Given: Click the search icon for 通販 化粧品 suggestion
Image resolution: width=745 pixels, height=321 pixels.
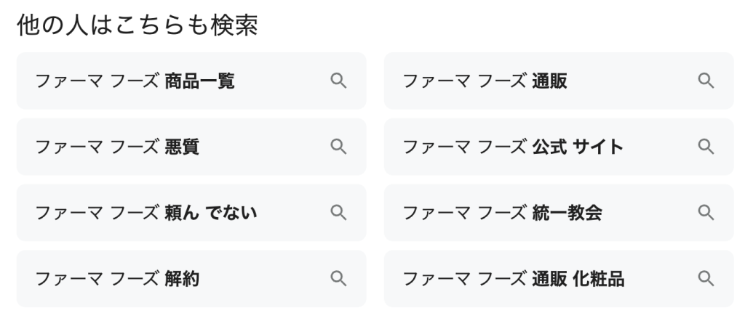Looking at the screenshot, I should [706, 278].
